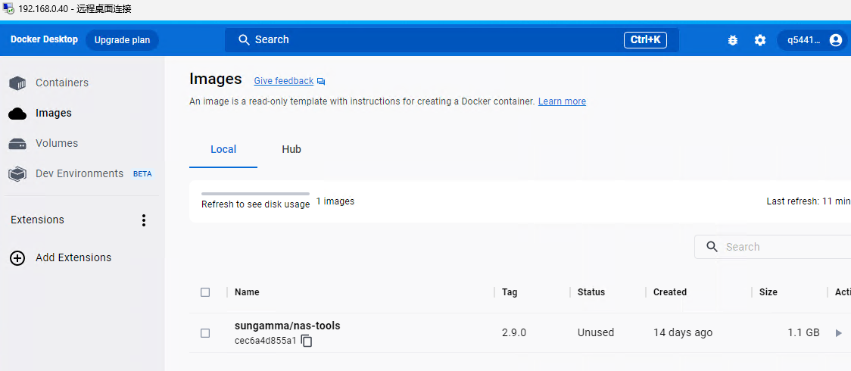Sort by the Created column header

tap(670, 292)
